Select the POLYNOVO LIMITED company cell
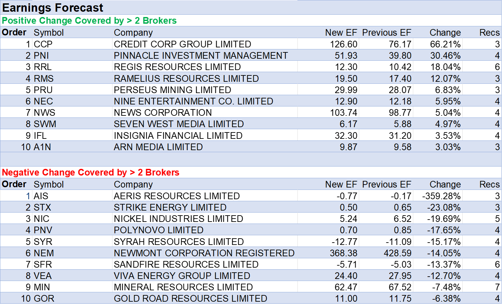 point(159,230)
